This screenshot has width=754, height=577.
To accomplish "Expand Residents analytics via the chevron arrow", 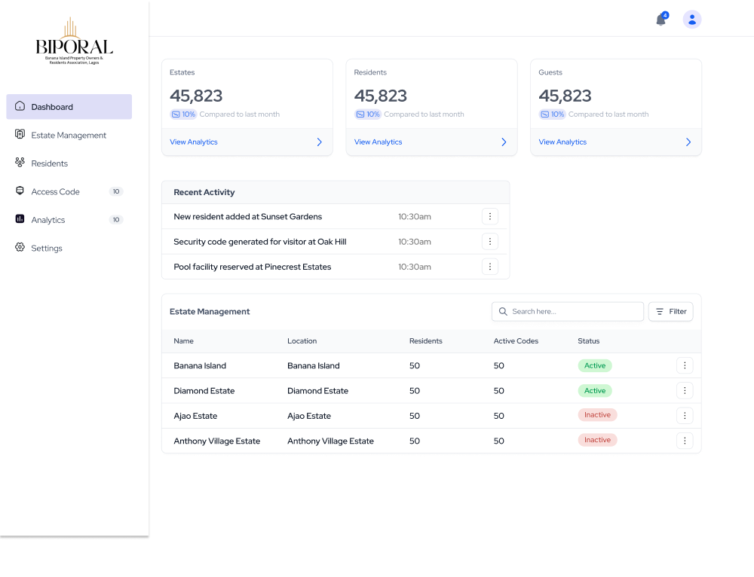I will point(504,142).
